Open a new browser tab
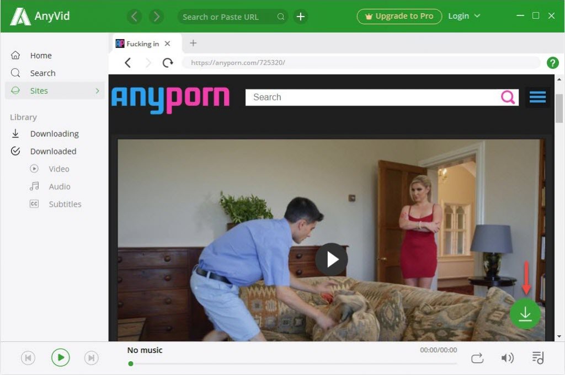The height and width of the screenshot is (375, 565). point(193,43)
